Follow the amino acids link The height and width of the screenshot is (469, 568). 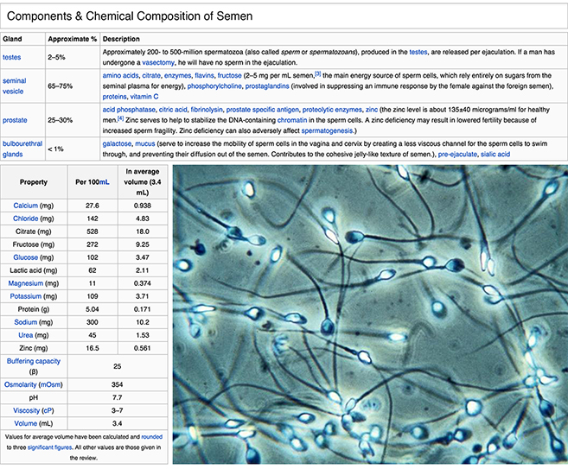(x=120, y=76)
